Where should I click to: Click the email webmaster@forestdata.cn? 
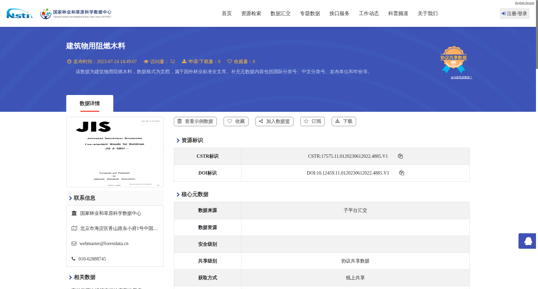click(x=104, y=243)
